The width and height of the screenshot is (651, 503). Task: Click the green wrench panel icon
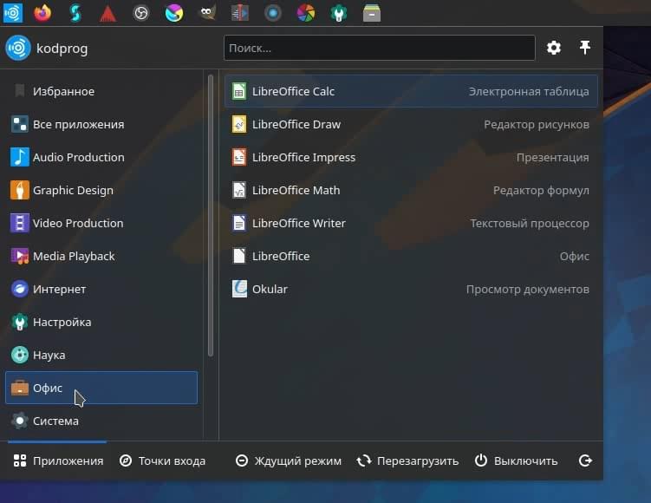339,13
